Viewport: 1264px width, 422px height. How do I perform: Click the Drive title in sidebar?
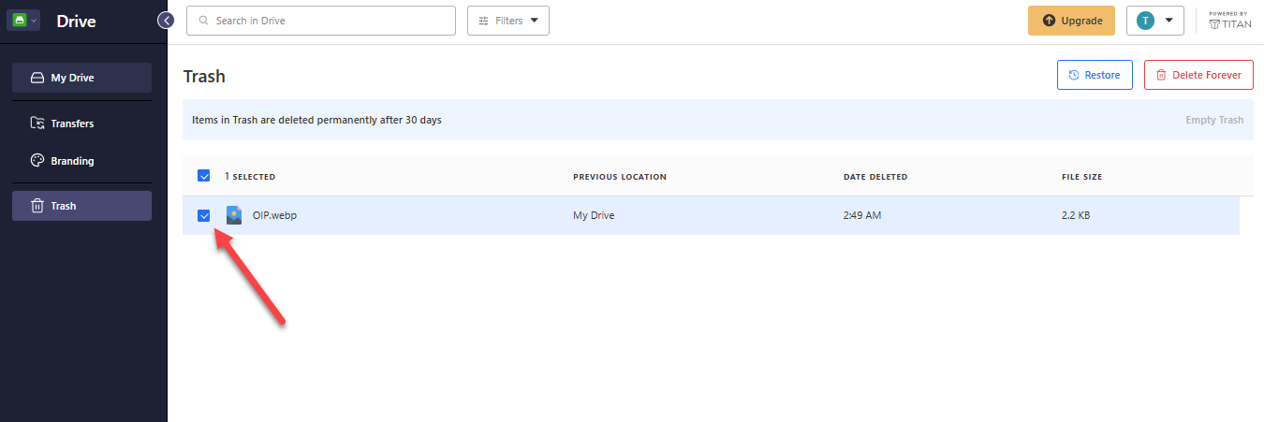76,21
